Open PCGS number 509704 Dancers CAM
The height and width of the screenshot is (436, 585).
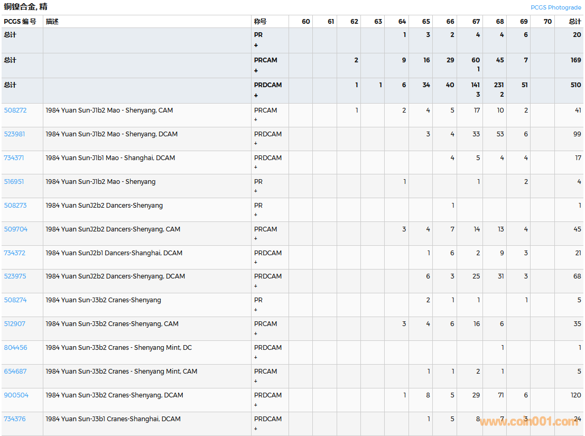coord(15,229)
